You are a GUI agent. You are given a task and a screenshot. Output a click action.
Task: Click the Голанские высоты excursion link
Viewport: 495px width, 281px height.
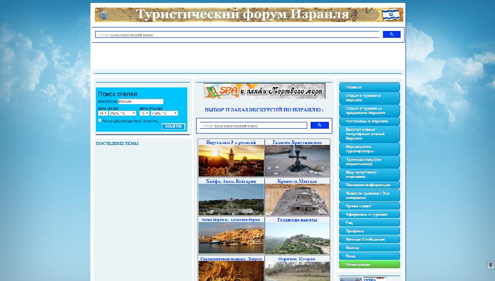click(x=297, y=220)
